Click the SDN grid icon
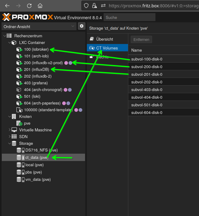Screen dimensions: 199x216 click(14, 137)
